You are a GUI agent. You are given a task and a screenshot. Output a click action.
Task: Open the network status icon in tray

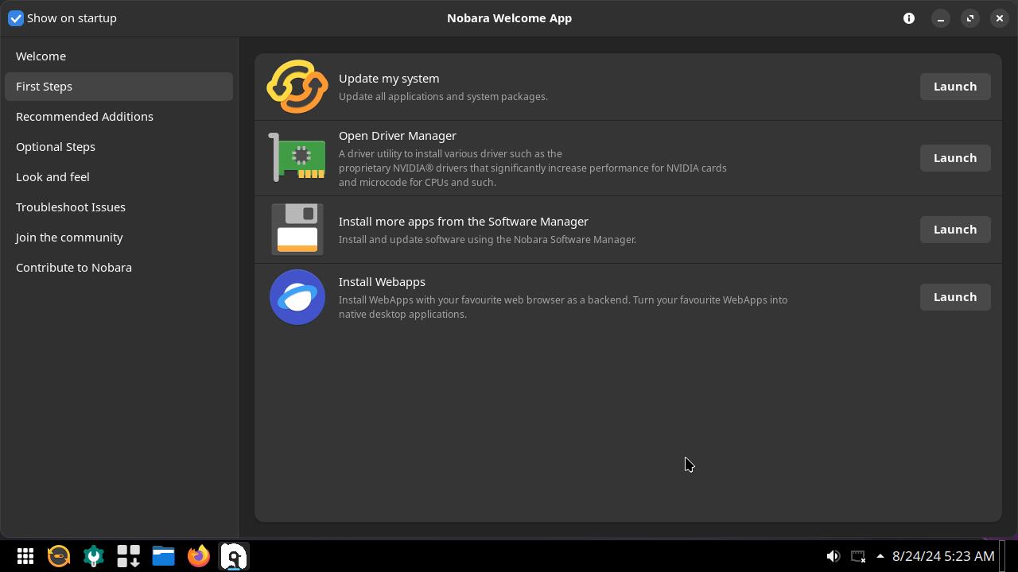point(858,556)
